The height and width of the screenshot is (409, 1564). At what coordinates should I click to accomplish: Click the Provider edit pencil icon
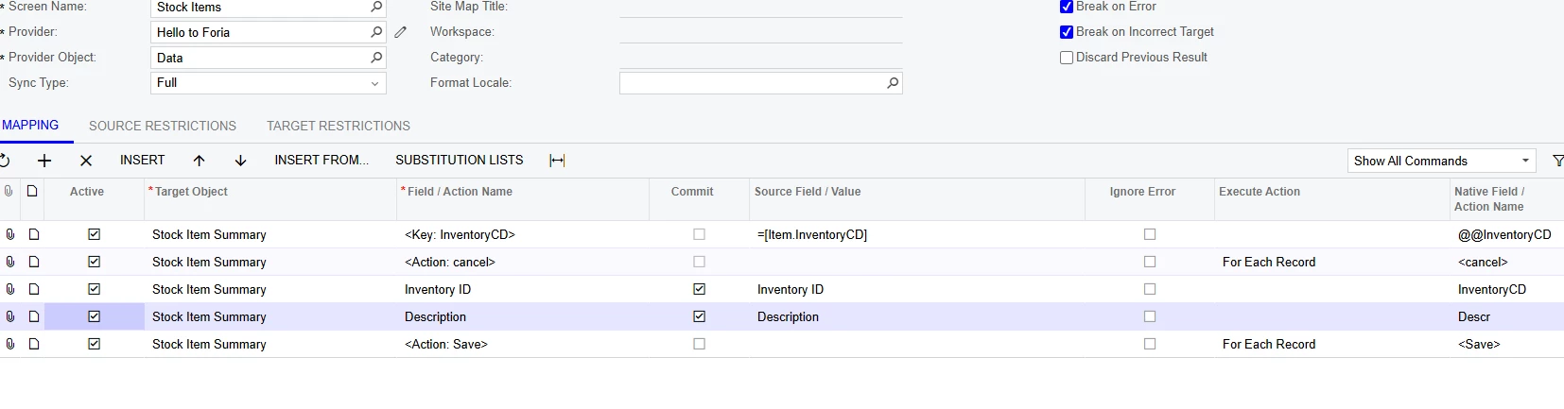(x=401, y=32)
